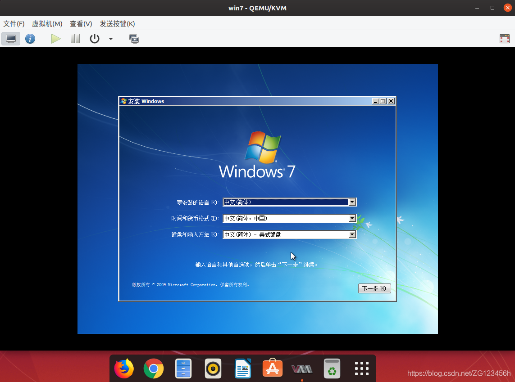Click the 下一步(N) button
Screen dimensions: 515x382
point(374,288)
